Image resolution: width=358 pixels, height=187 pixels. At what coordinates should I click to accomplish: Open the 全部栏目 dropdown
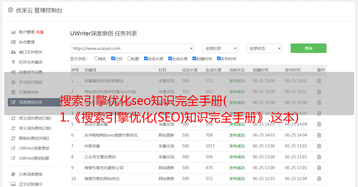(220, 48)
